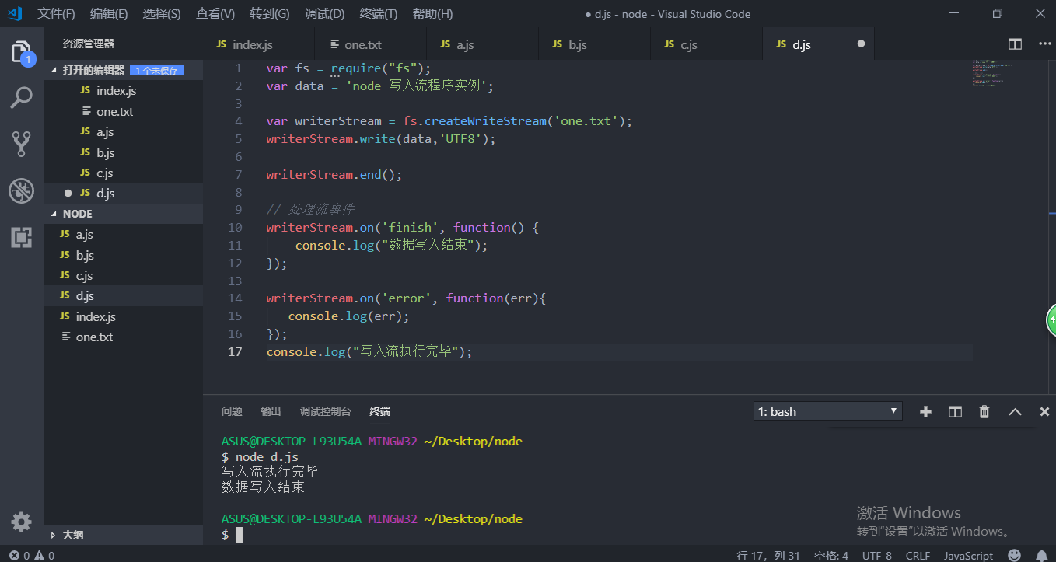The image size is (1056, 562).
Task: Click the VS Code logo icon
Action: coord(14,13)
